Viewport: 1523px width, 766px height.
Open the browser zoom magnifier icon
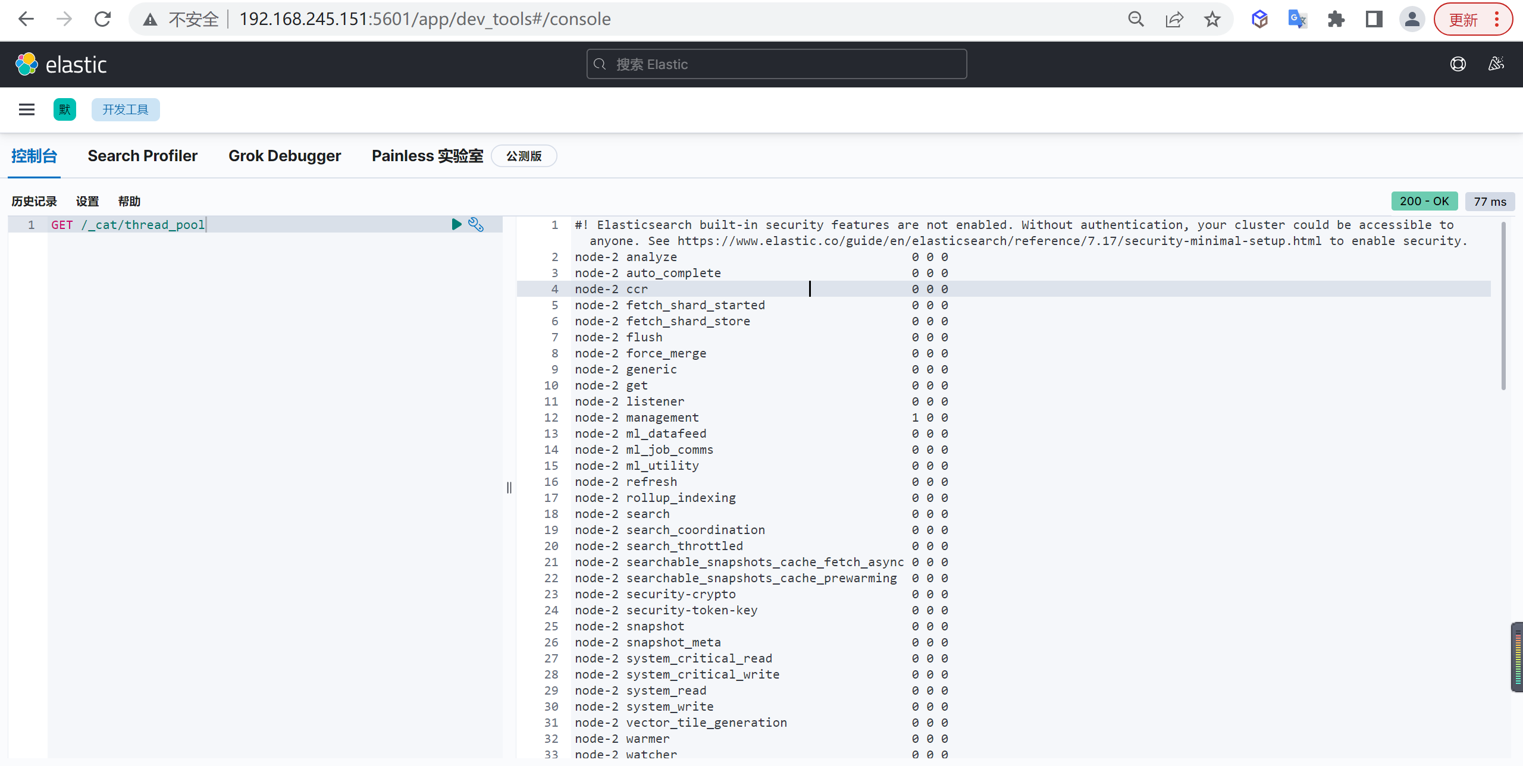click(x=1136, y=19)
